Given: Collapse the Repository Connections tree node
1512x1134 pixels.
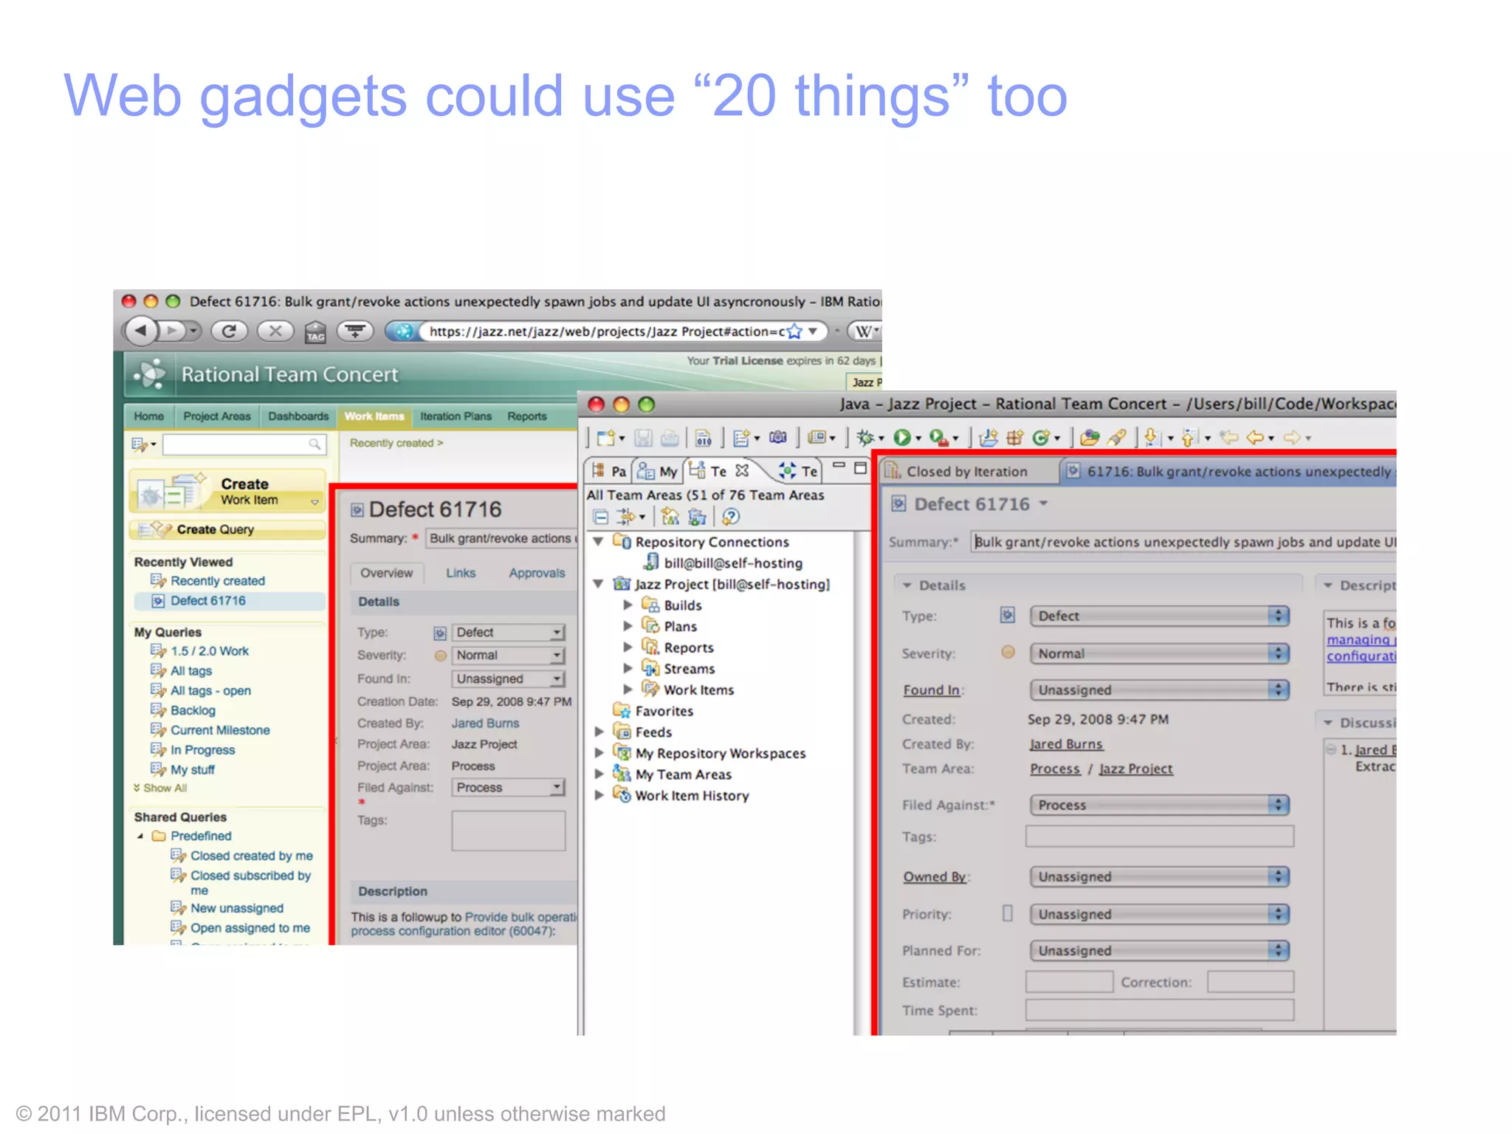Looking at the screenshot, I should point(599,542).
